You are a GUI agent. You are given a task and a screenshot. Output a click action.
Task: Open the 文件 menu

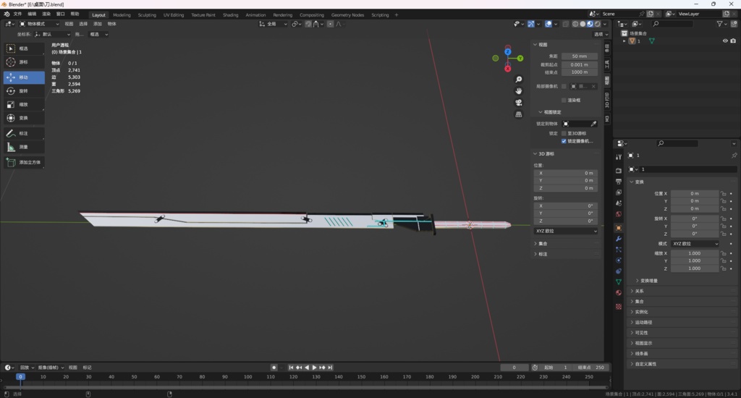17,14
